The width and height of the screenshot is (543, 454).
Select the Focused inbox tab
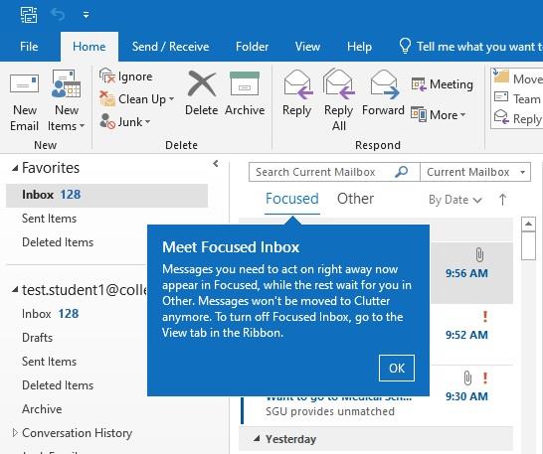(292, 199)
